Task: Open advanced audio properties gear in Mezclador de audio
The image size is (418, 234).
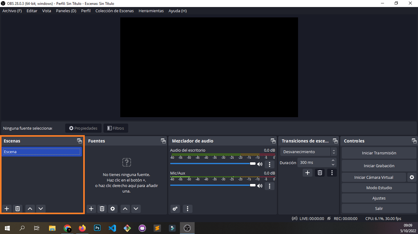Action: 175,209
